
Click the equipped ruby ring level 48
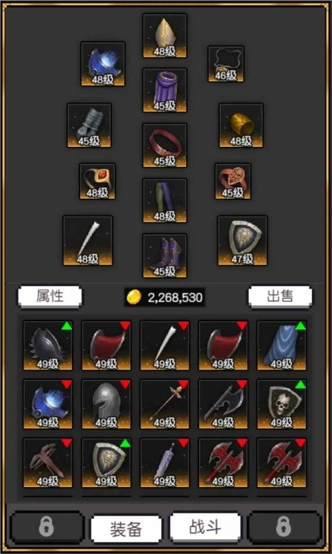coord(98,181)
